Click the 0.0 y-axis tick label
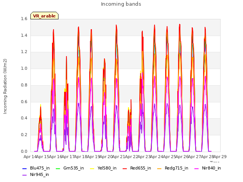 [x=24, y=151]
